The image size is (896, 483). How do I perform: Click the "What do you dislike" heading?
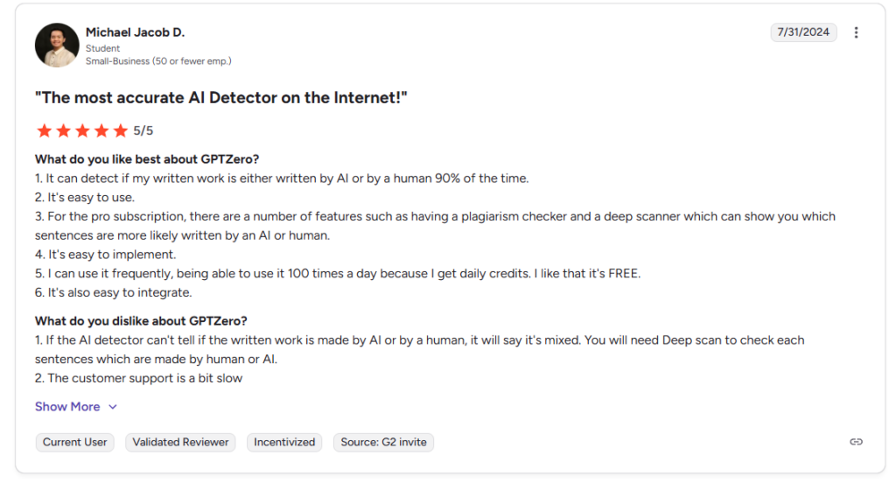[141, 321]
